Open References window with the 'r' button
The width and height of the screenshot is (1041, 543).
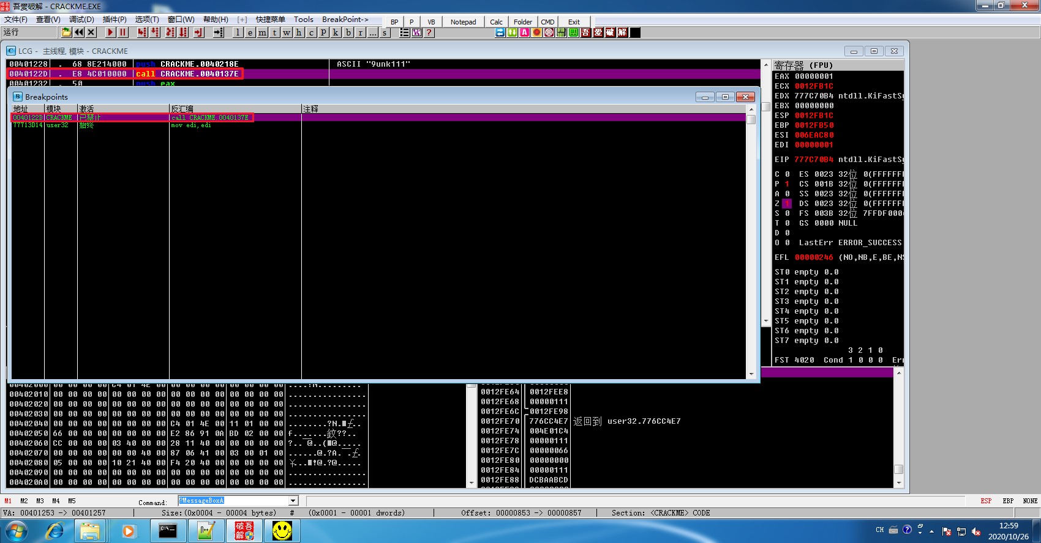click(x=360, y=32)
